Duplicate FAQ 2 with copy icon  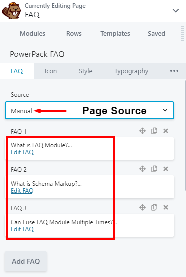154,169
